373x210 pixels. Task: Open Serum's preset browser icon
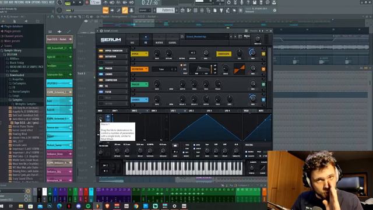point(240,37)
